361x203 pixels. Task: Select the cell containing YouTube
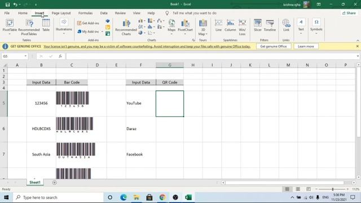pyautogui.click(x=140, y=103)
